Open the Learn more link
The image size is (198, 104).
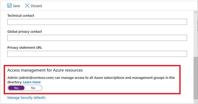(32, 82)
